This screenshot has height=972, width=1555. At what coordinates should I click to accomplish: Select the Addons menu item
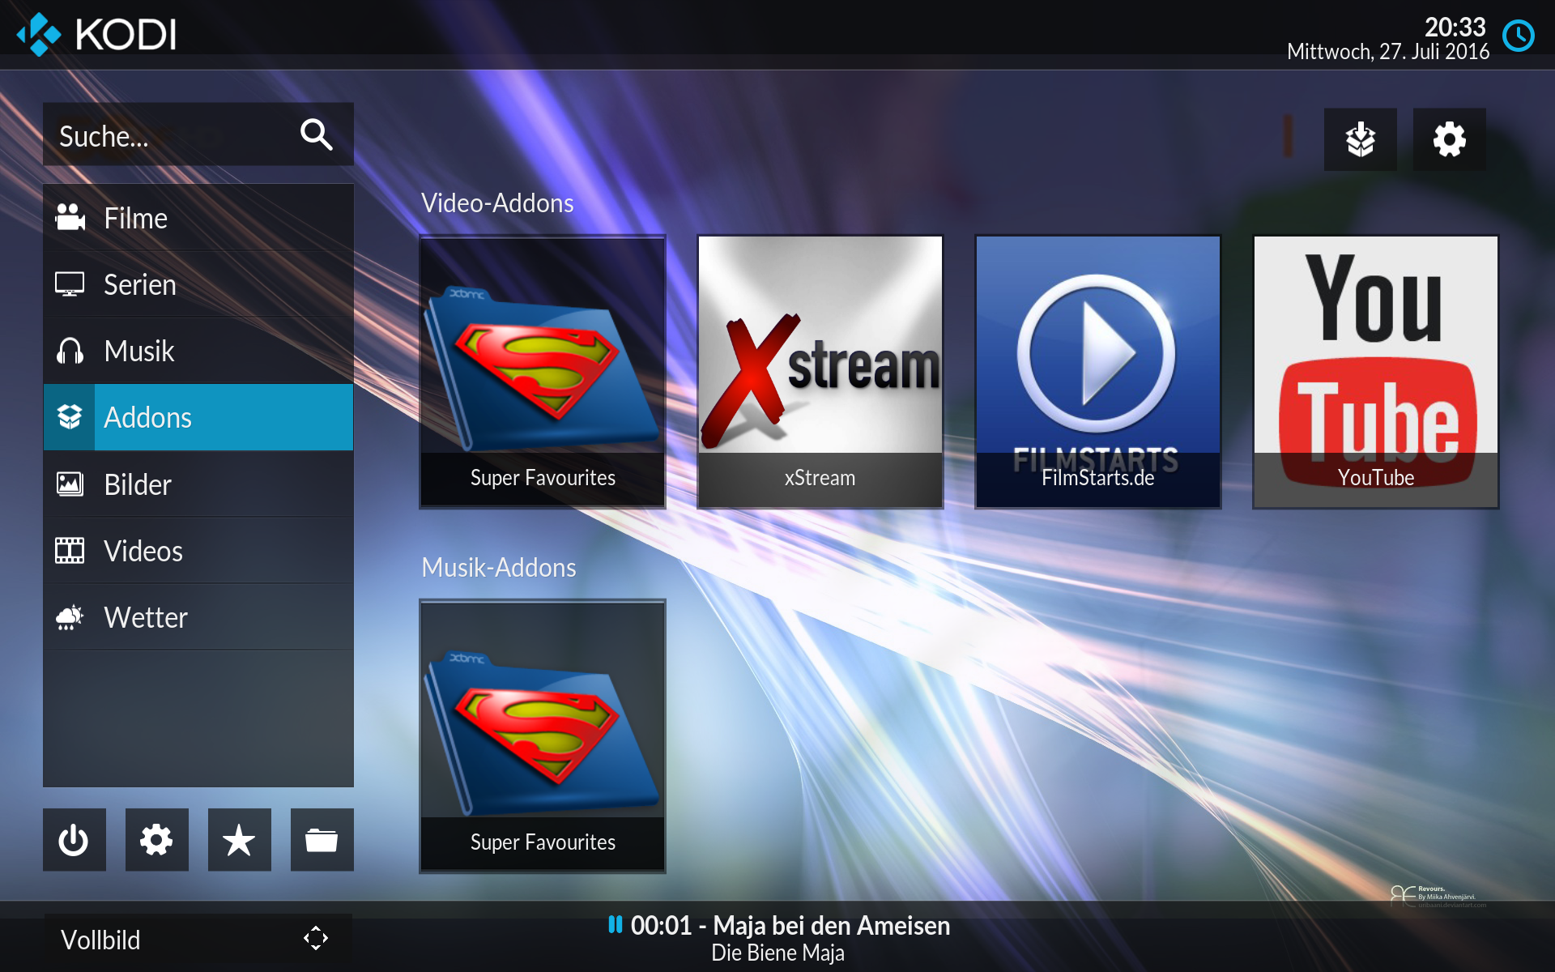click(x=198, y=417)
